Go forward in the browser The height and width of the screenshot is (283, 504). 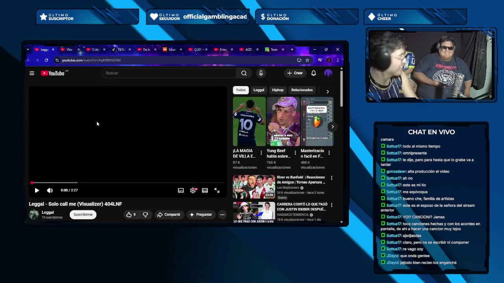coord(37,60)
